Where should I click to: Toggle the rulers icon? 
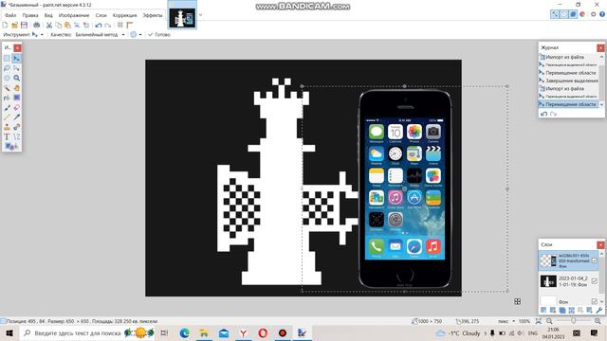130,26
